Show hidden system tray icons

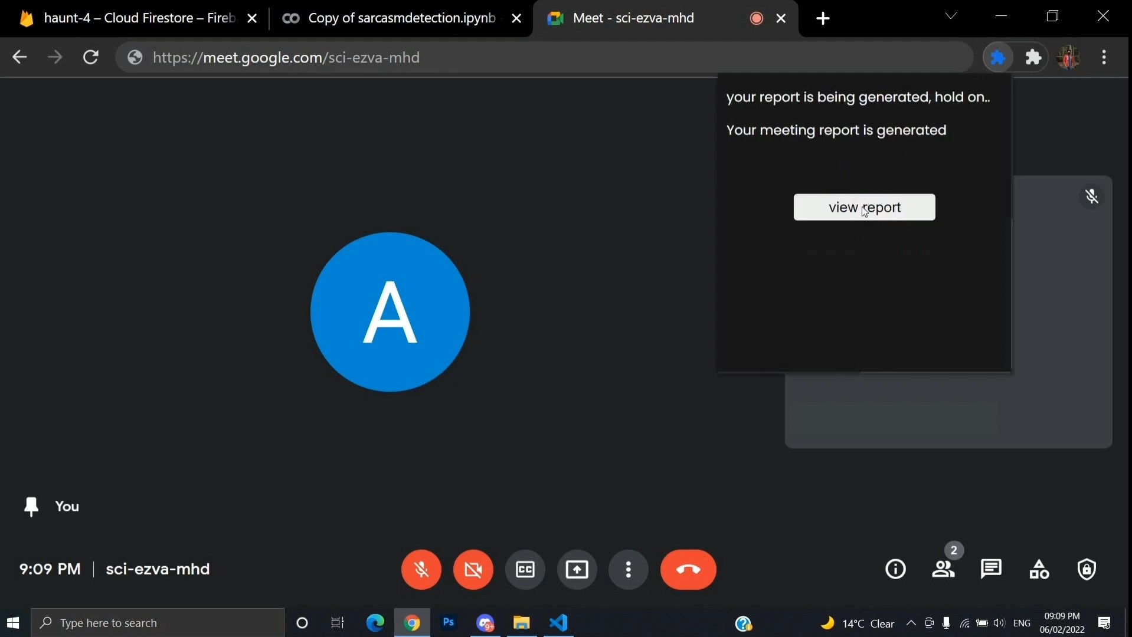(911, 623)
